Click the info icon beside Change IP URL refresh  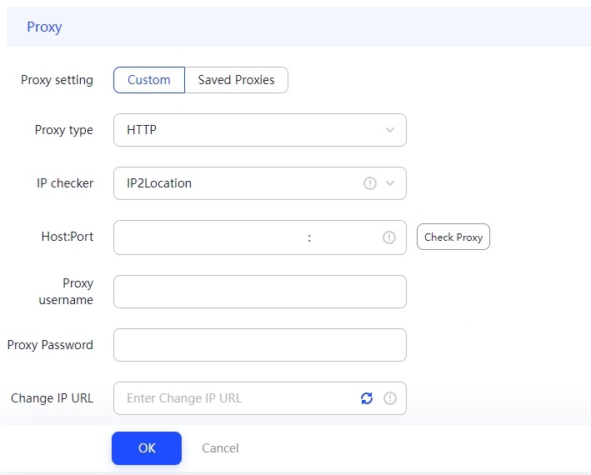pyautogui.click(x=389, y=398)
